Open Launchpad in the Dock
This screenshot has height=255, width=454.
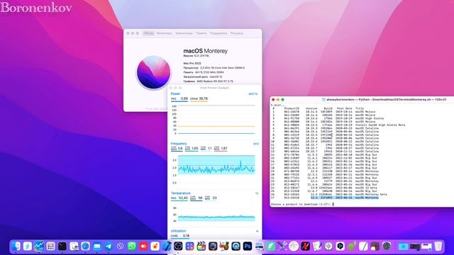50,246
